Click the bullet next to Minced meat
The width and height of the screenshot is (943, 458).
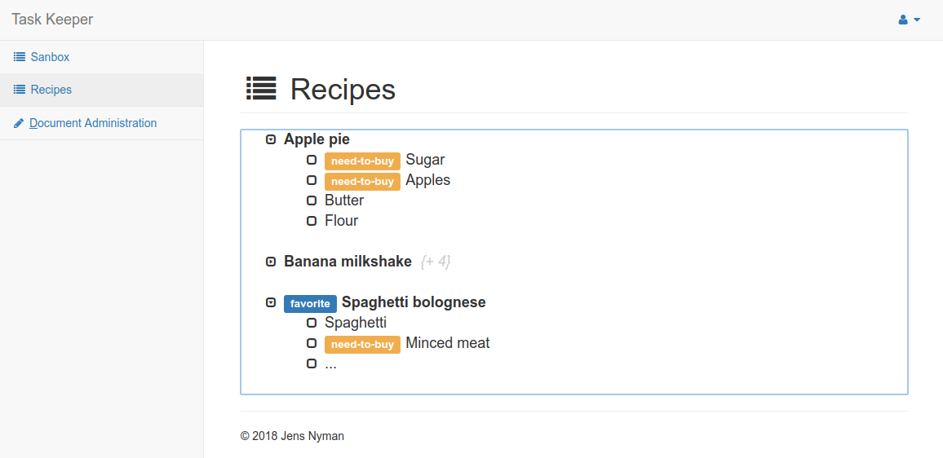tap(312, 343)
